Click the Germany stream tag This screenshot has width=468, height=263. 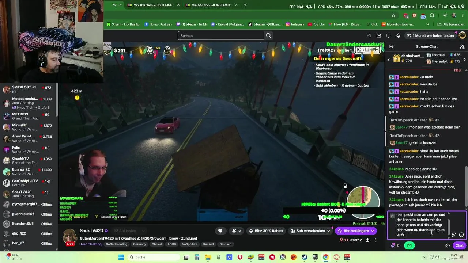tap(140, 244)
